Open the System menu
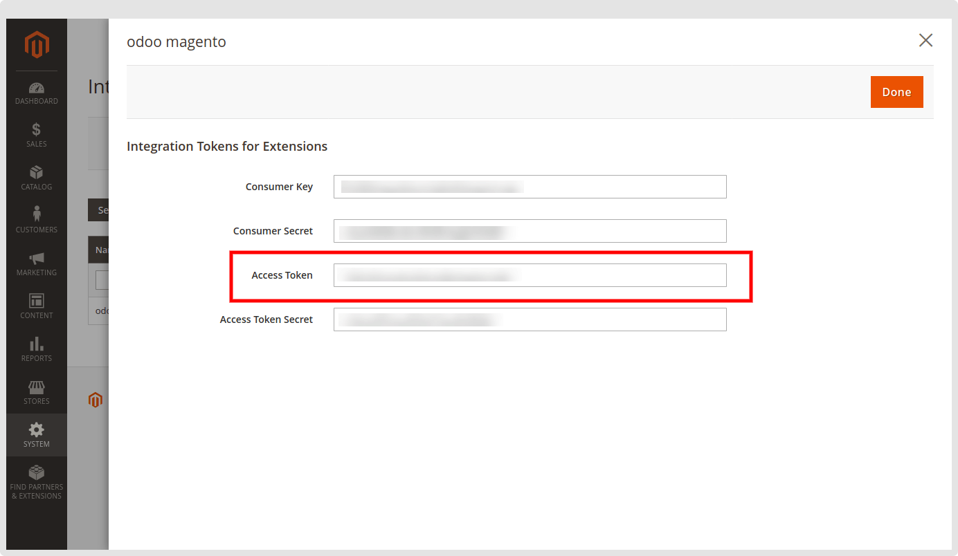Viewport: 958px width, 556px height. [x=37, y=435]
